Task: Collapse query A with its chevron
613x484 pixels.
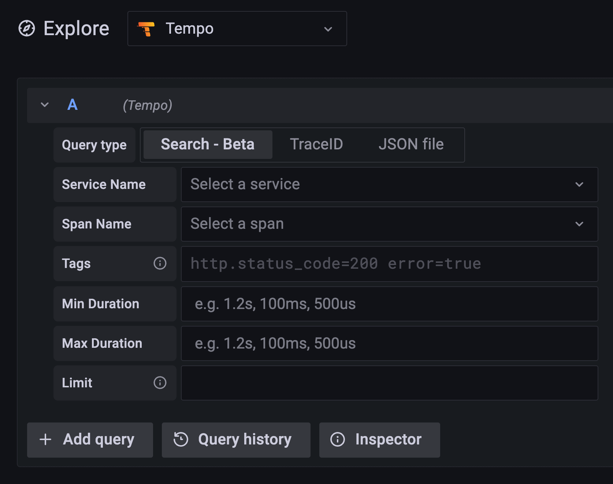Action: click(x=45, y=105)
